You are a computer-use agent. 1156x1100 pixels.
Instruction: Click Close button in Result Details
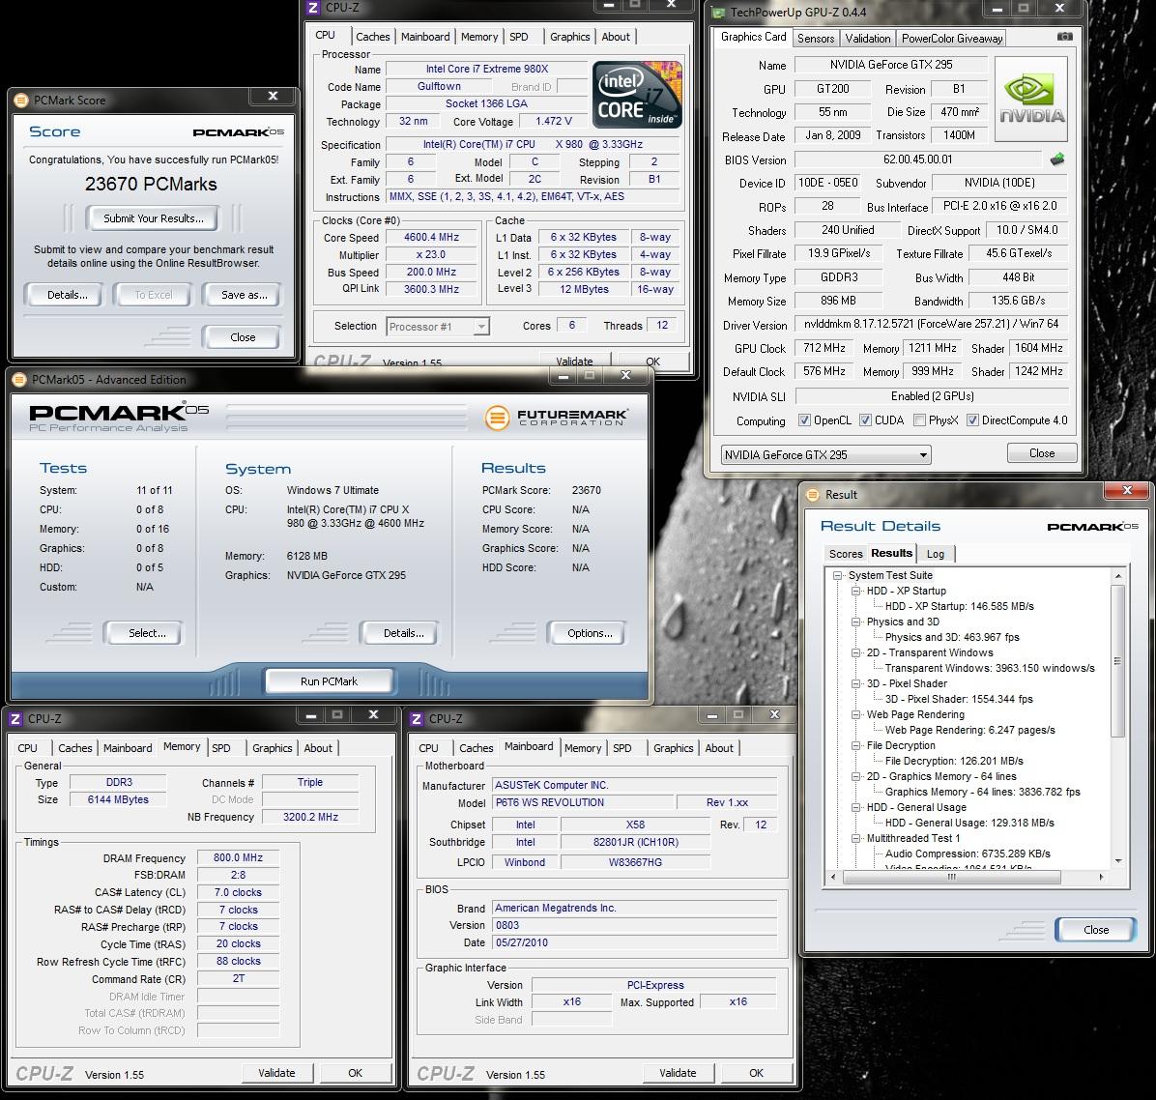coord(1095,930)
